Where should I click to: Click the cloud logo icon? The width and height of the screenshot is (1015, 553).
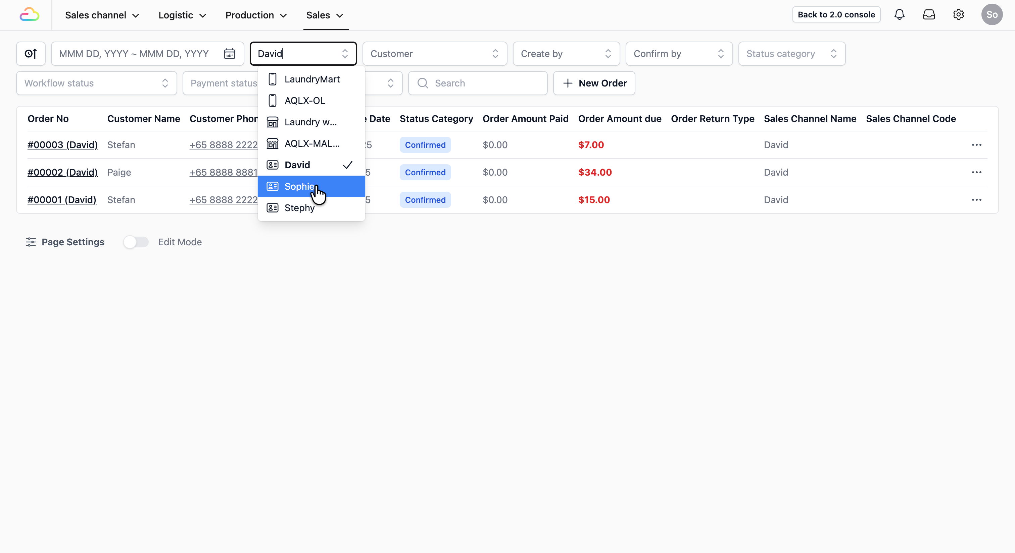tap(29, 15)
